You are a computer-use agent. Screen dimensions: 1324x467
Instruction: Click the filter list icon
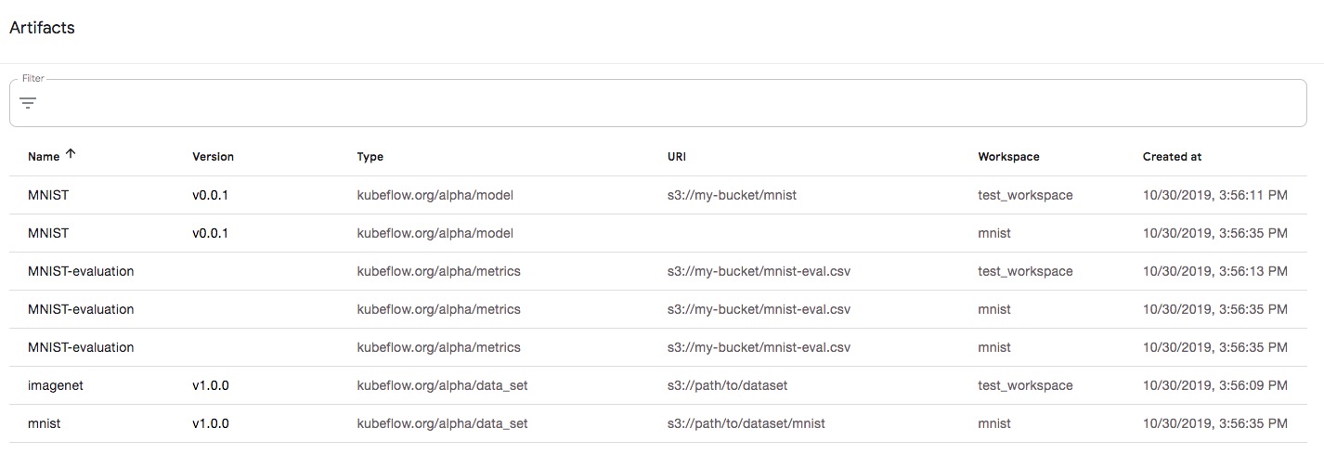(28, 103)
